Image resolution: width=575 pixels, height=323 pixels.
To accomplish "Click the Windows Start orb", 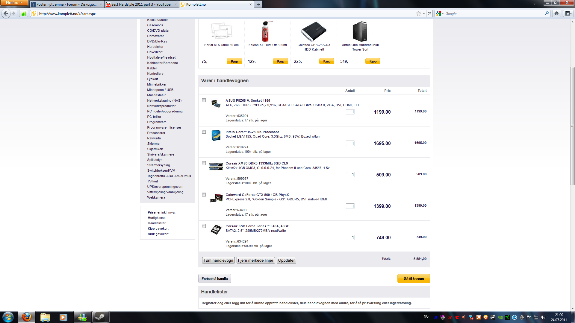I will click(x=8, y=317).
